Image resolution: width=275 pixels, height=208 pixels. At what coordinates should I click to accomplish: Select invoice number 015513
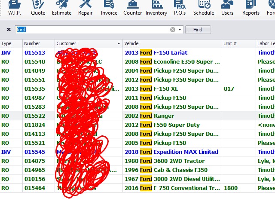[35, 52]
